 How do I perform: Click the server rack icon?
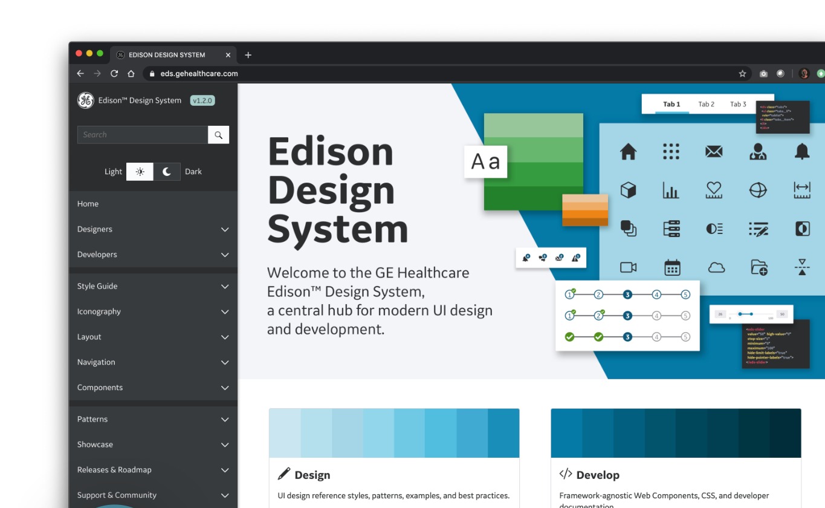[x=671, y=229]
